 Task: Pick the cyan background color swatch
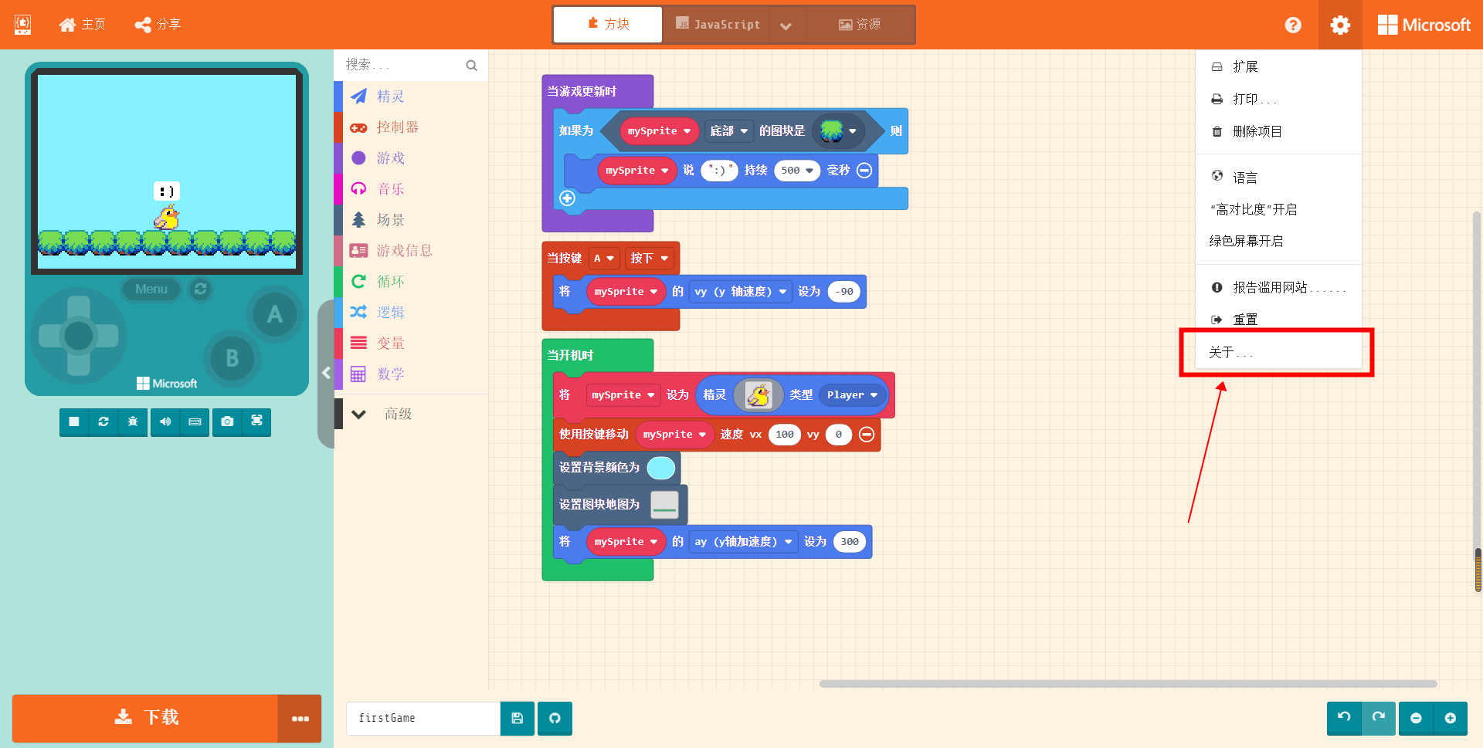point(660,468)
